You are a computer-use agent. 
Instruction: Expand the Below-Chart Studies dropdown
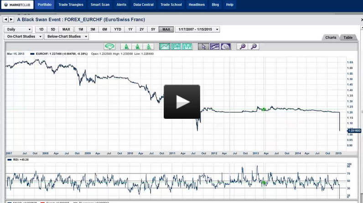[x=66, y=36]
